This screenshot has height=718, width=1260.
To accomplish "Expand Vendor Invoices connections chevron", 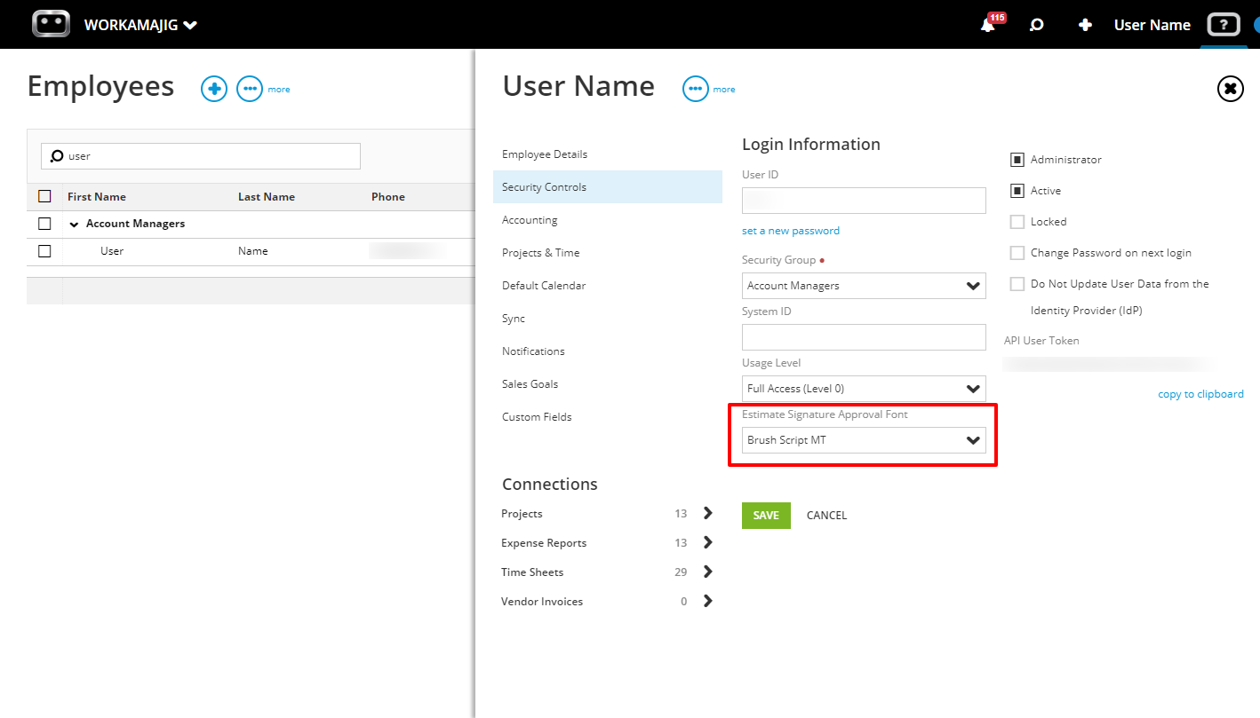I will click(x=708, y=601).
